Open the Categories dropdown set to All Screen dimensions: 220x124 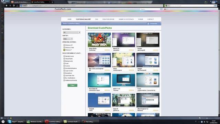[x=71, y=32]
